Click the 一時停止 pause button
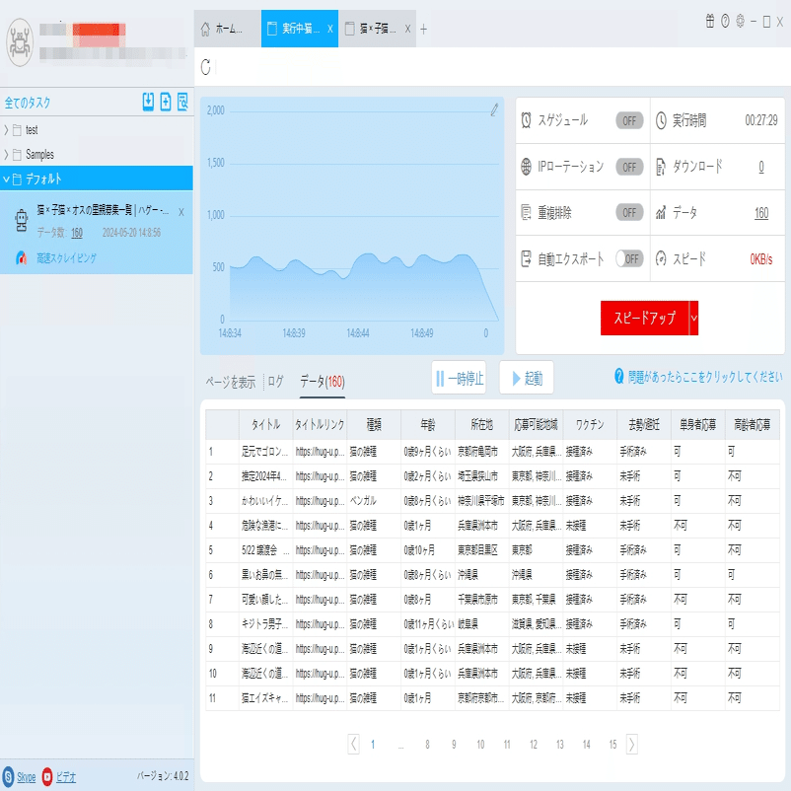The height and width of the screenshot is (791, 791). (459, 378)
